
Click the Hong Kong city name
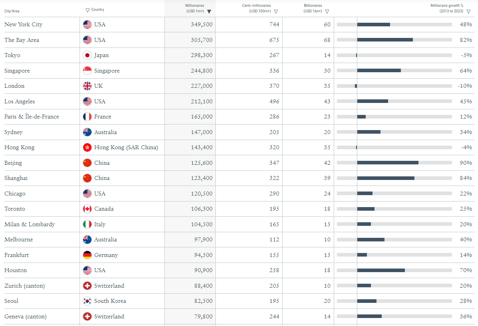[x=19, y=147]
